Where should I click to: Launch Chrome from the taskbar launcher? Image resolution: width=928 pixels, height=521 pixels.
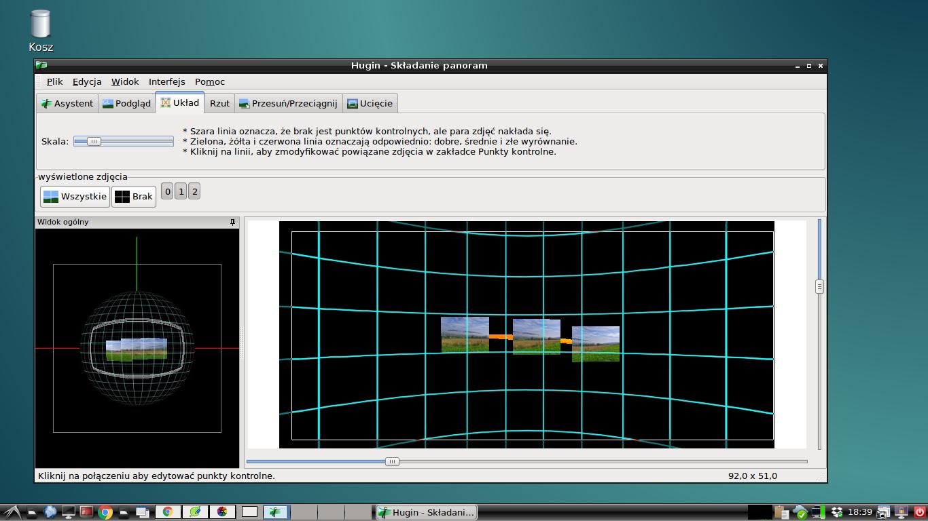point(105,512)
